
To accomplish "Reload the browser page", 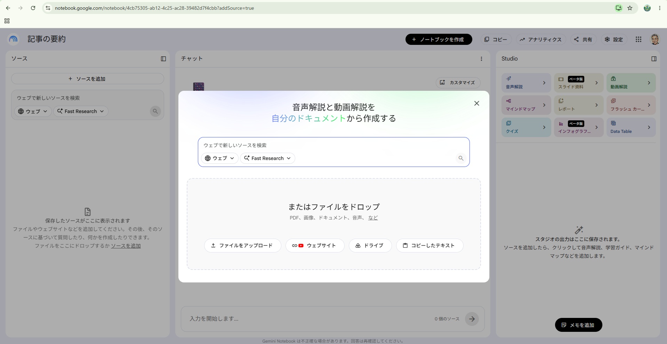I will tap(33, 8).
